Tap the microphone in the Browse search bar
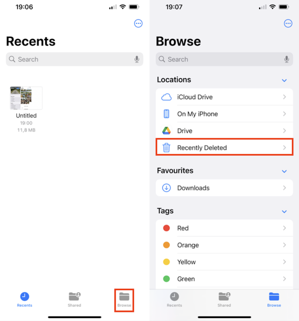 [287, 59]
